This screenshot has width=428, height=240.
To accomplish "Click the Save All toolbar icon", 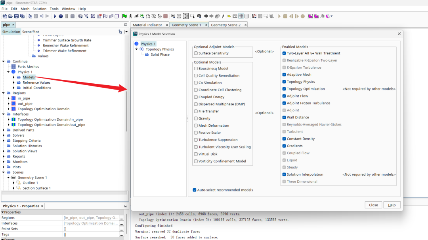I will (22, 16).
